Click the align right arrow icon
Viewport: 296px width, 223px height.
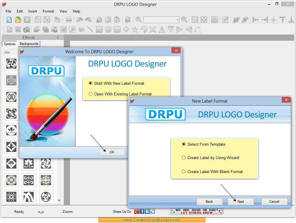click(265, 20)
